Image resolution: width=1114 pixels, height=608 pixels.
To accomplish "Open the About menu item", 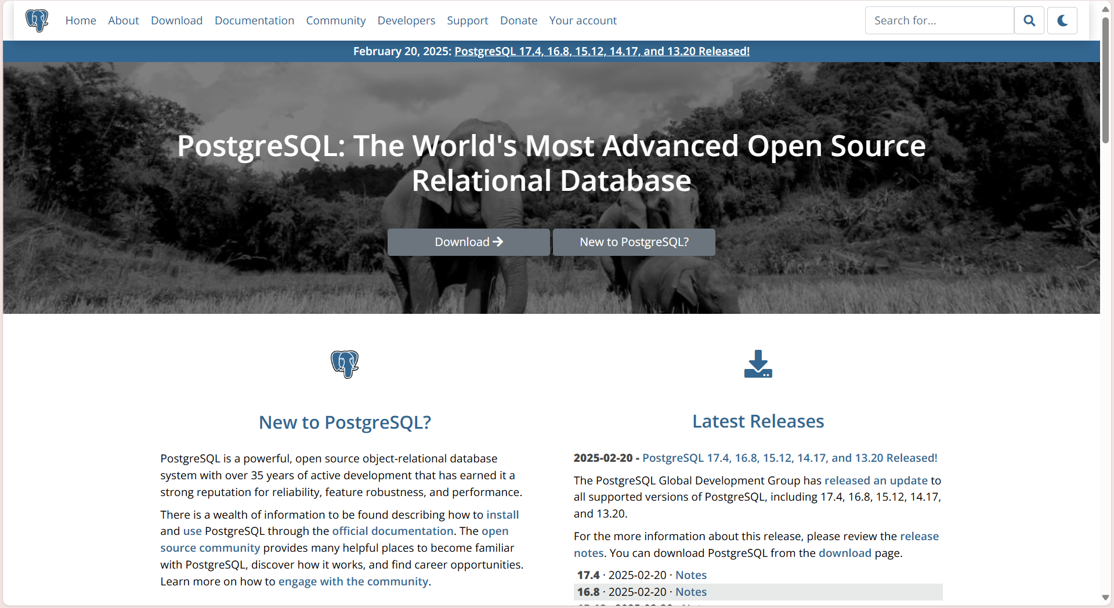I will 124,20.
